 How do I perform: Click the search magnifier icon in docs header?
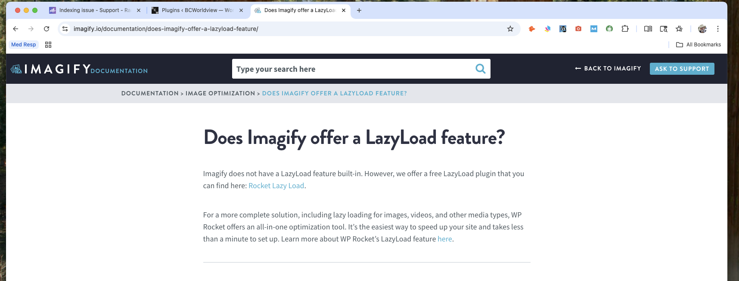click(480, 69)
